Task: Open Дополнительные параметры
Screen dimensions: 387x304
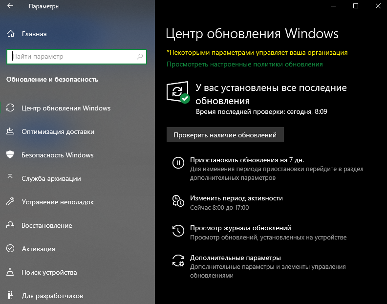Action: [x=235, y=258]
